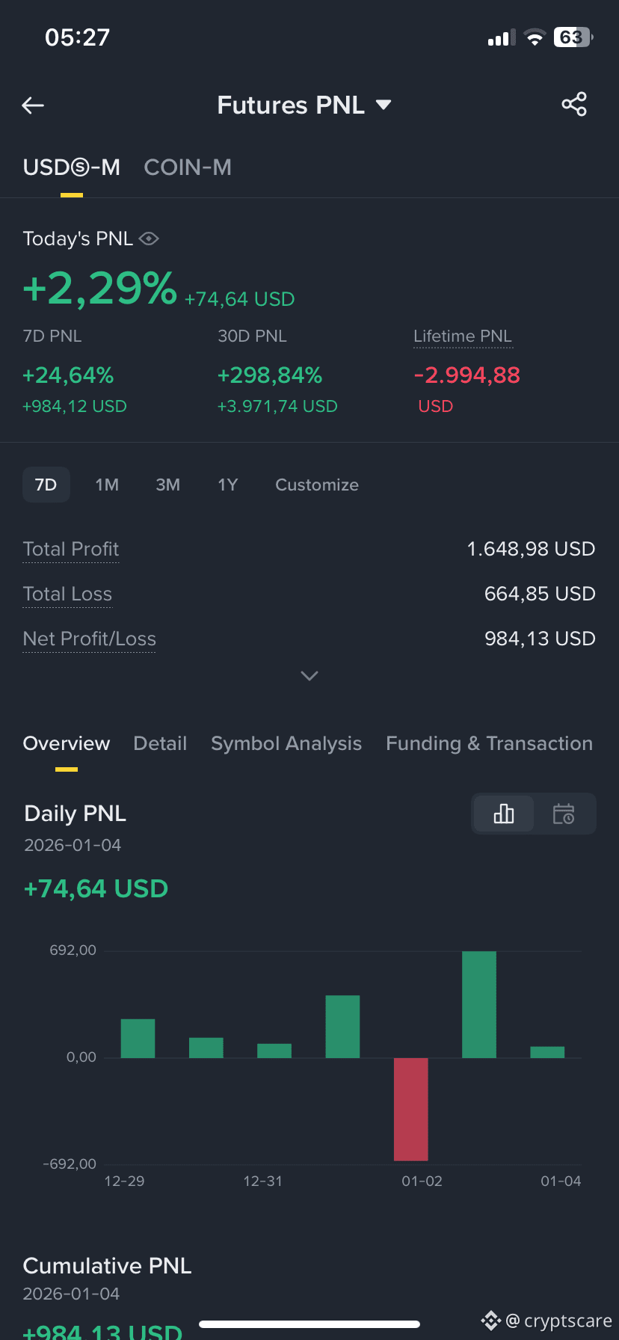The width and height of the screenshot is (619, 1340).
Task: Choose the 7D time range
Action: click(46, 485)
